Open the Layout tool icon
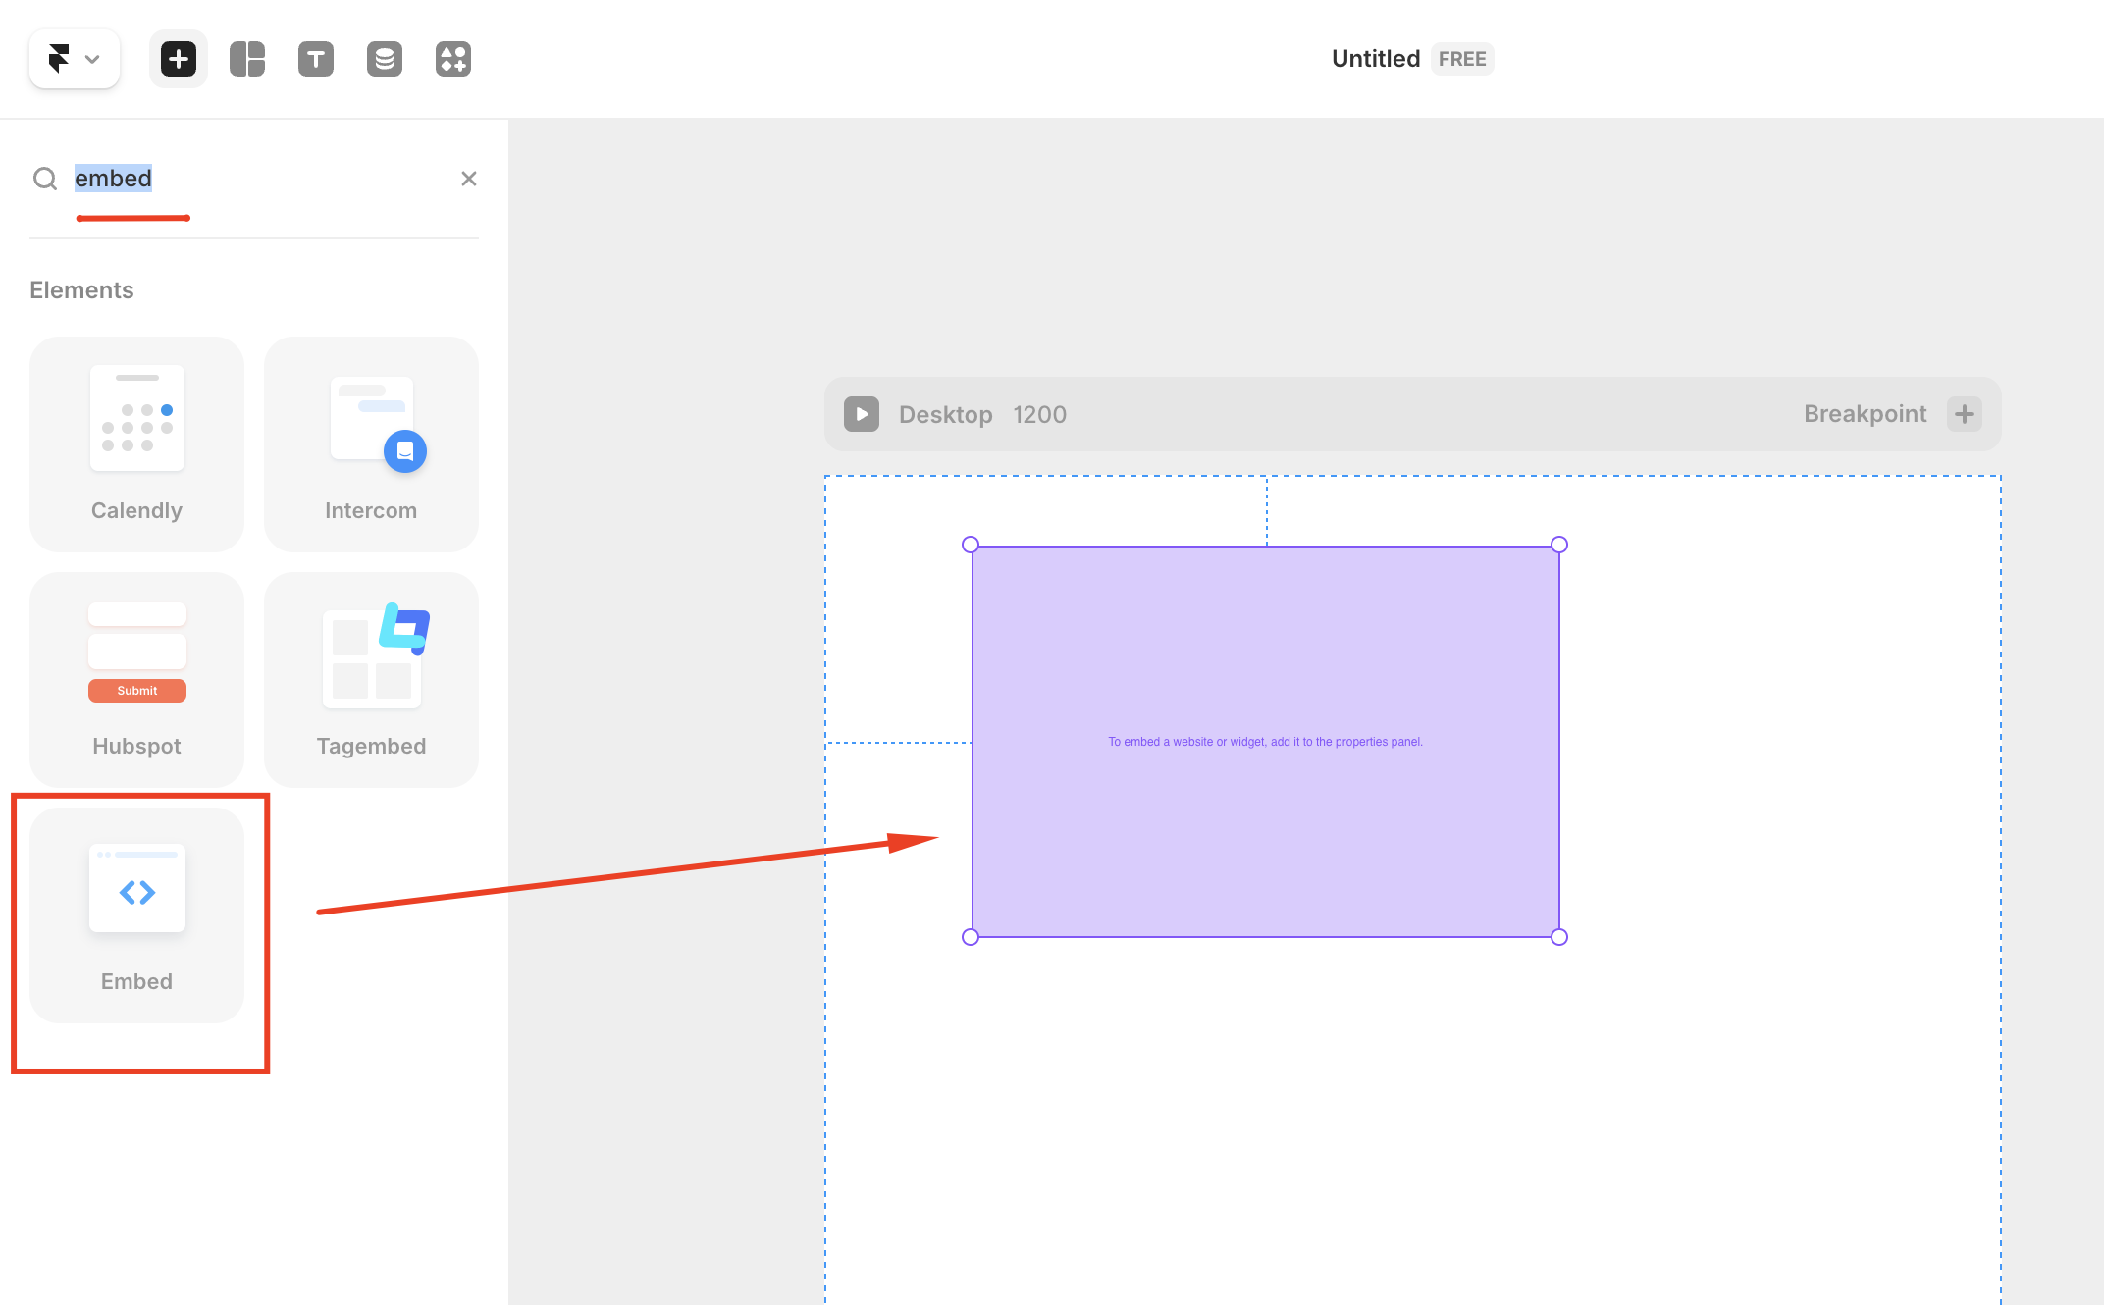2104x1305 pixels. [247, 59]
